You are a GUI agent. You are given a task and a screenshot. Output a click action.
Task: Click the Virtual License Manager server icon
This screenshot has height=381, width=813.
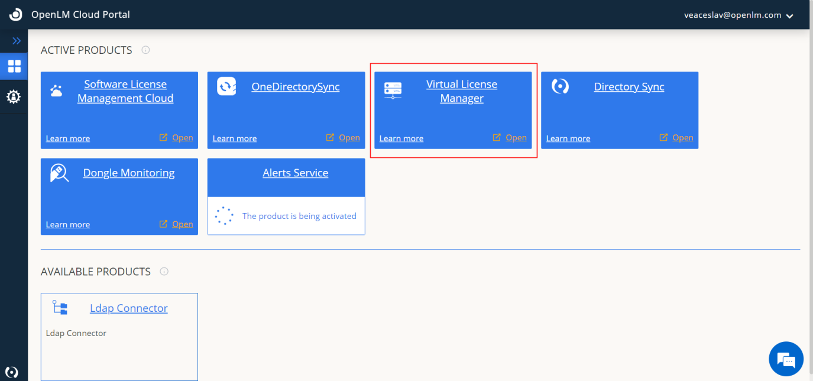pyautogui.click(x=393, y=91)
